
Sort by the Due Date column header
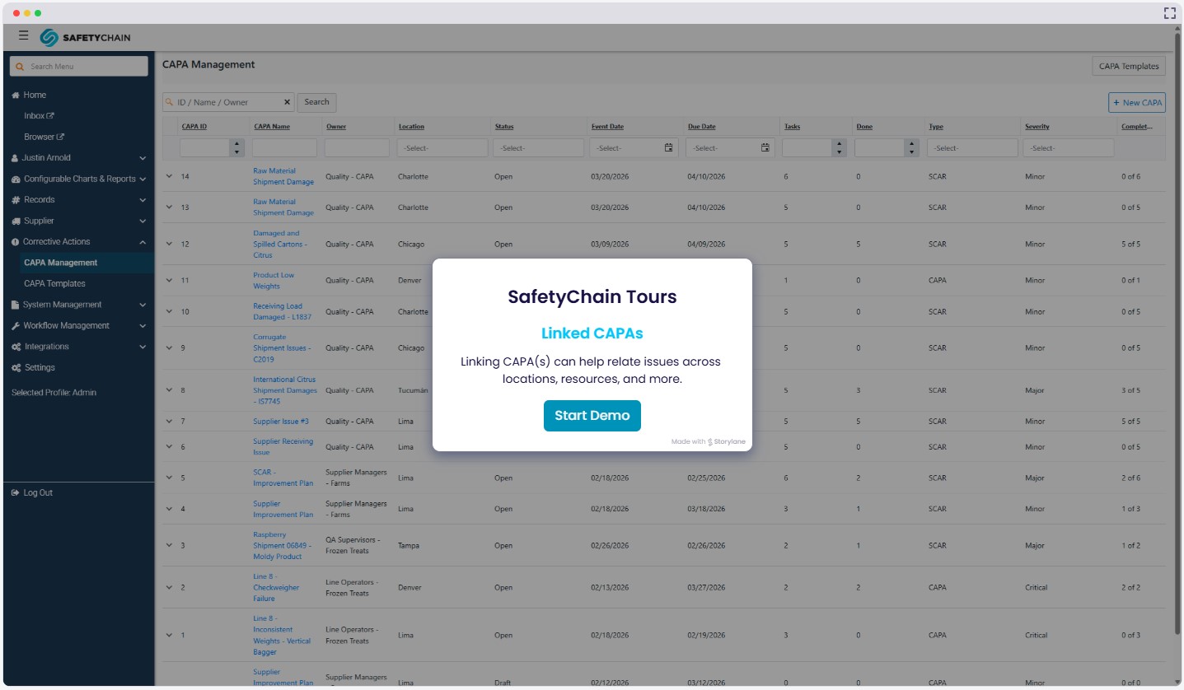pos(702,127)
